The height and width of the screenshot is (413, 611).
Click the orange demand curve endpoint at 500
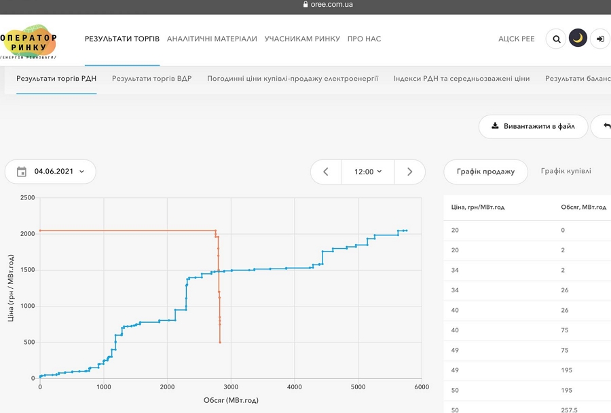tap(220, 342)
